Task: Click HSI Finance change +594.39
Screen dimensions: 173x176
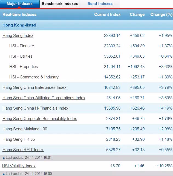Action: [137, 46]
